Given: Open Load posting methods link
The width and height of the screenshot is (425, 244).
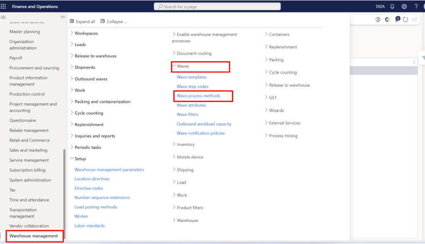Looking at the screenshot, I should 96,207.
